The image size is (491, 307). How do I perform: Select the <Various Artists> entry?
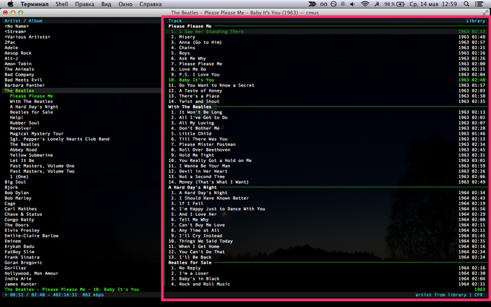click(27, 37)
